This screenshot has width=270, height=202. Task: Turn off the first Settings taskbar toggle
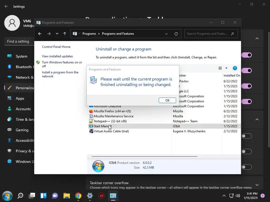pyautogui.click(x=247, y=55)
